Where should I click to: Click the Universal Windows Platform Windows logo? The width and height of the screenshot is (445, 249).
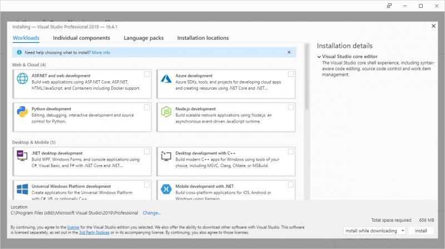click(22, 189)
